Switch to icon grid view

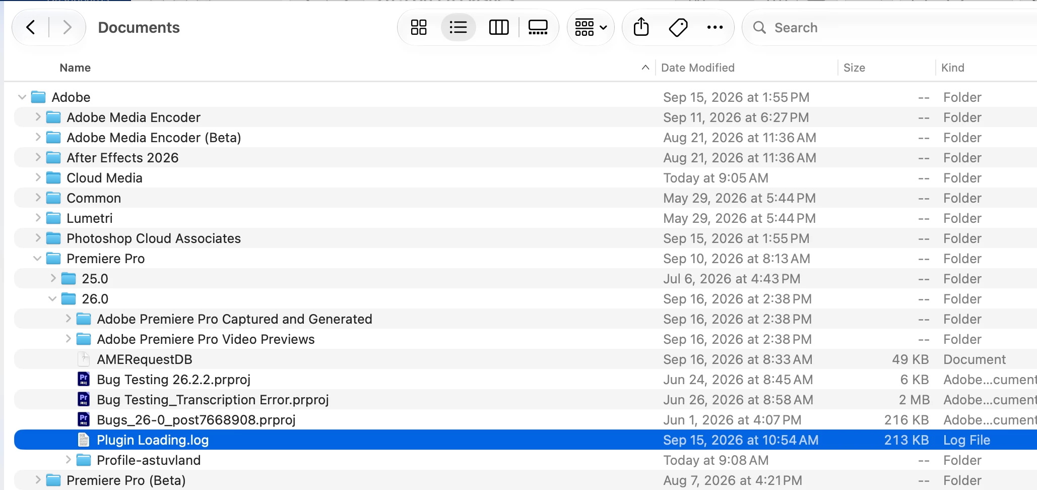[419, 27]
